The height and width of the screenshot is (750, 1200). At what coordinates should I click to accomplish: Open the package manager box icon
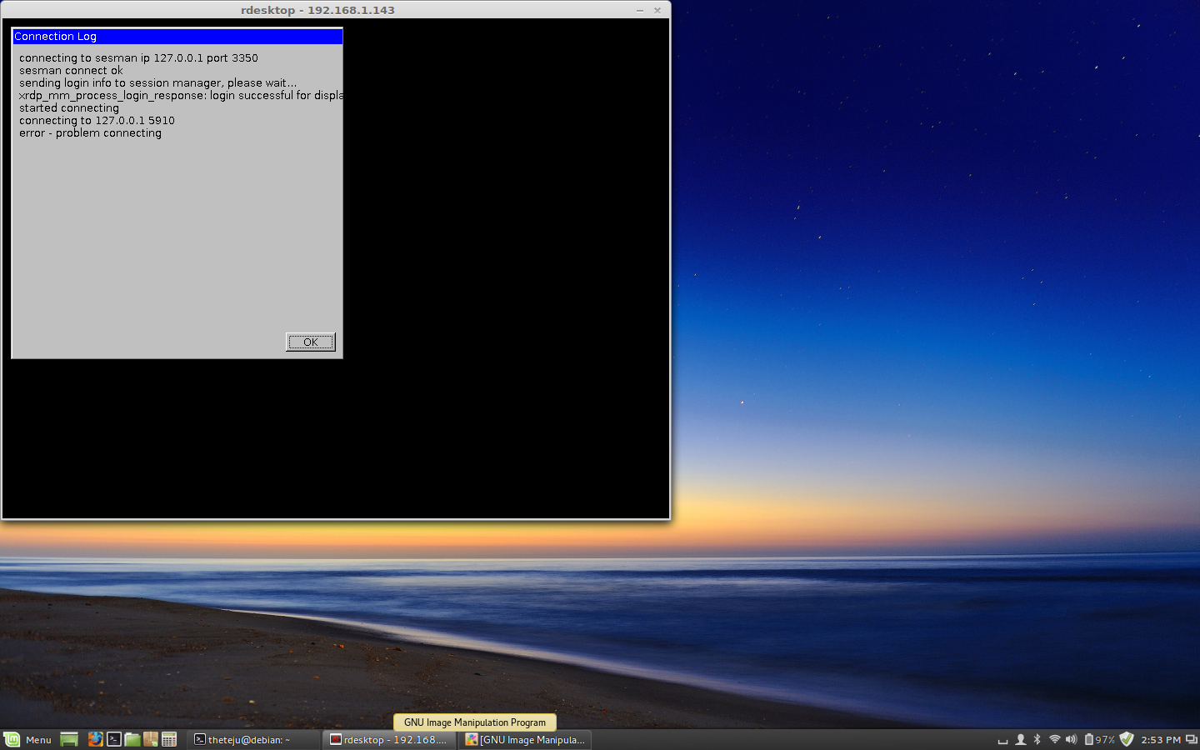151,739
